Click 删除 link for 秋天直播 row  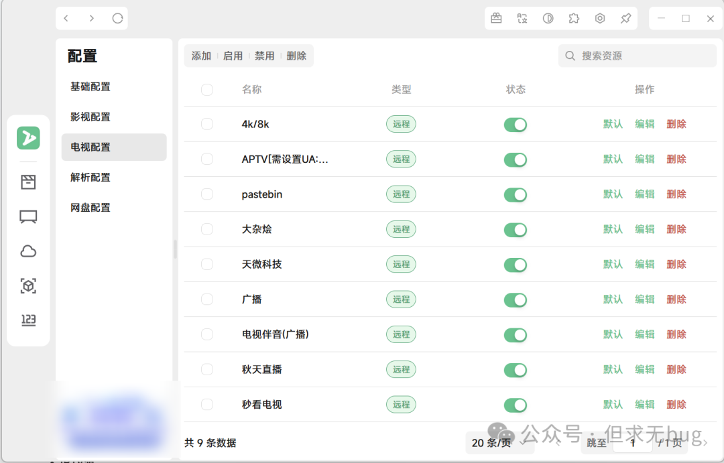(676, 369)
